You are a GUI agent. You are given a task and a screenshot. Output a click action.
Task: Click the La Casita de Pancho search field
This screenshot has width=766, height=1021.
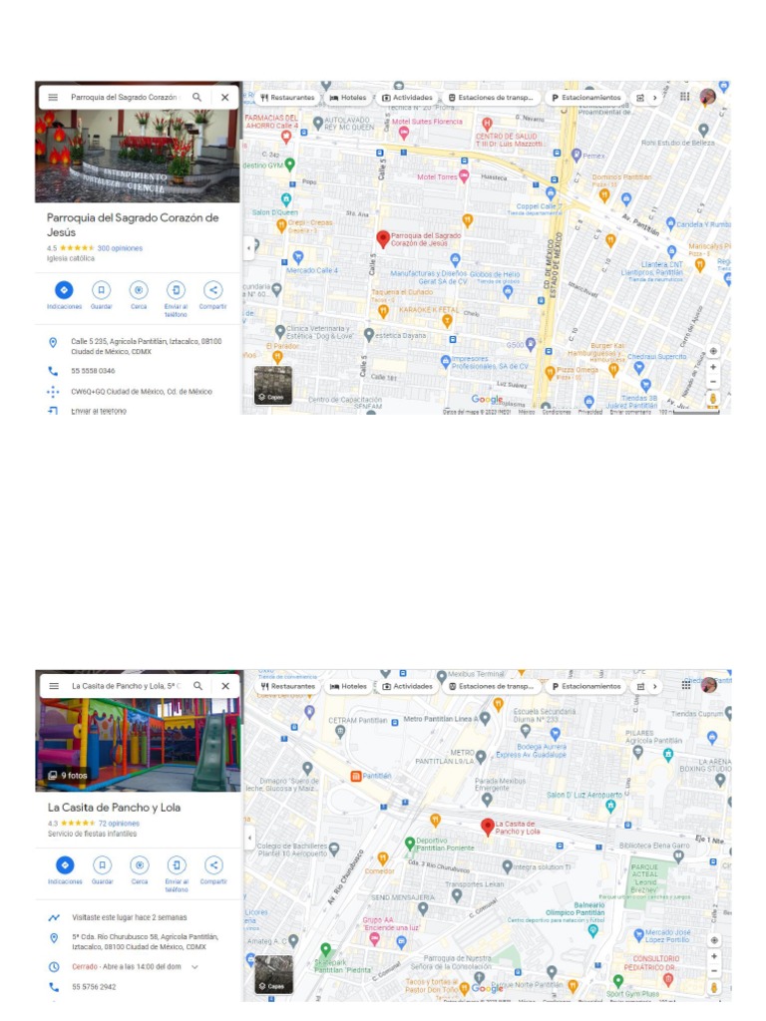pos(125,686)
